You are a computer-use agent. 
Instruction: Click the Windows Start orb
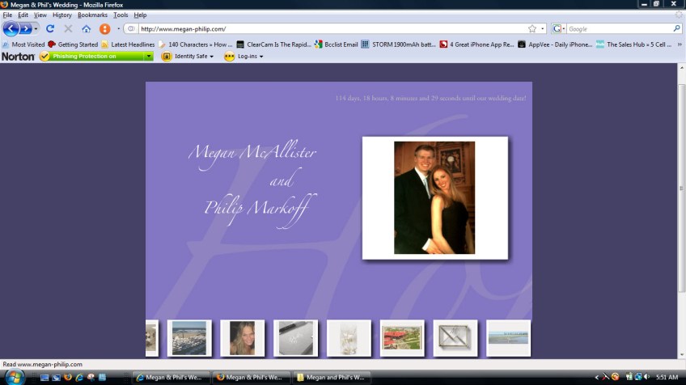pos(14,377)
